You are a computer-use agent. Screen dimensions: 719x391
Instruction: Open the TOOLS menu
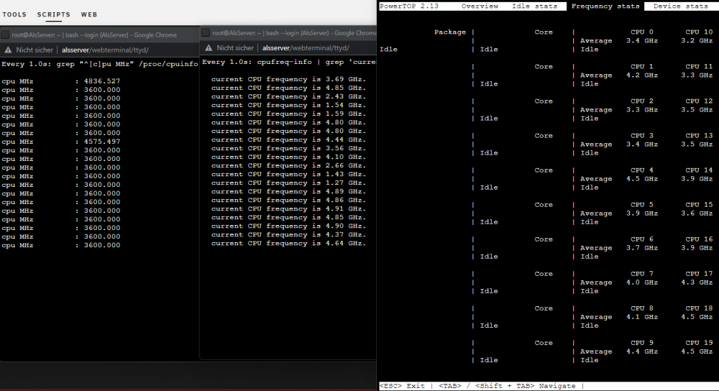[14, 14]
